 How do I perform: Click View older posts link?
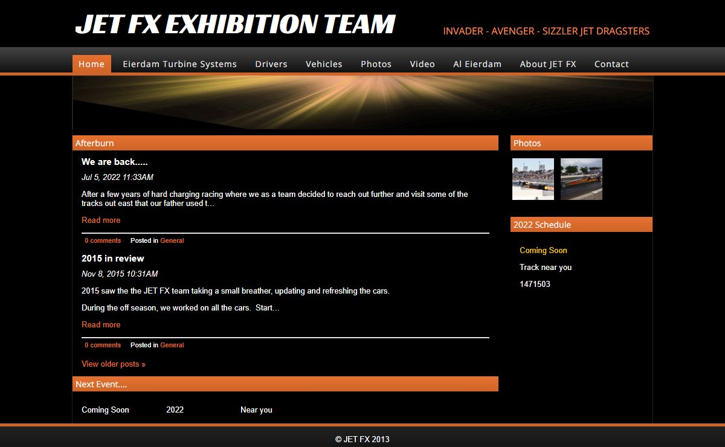(113, 364)
